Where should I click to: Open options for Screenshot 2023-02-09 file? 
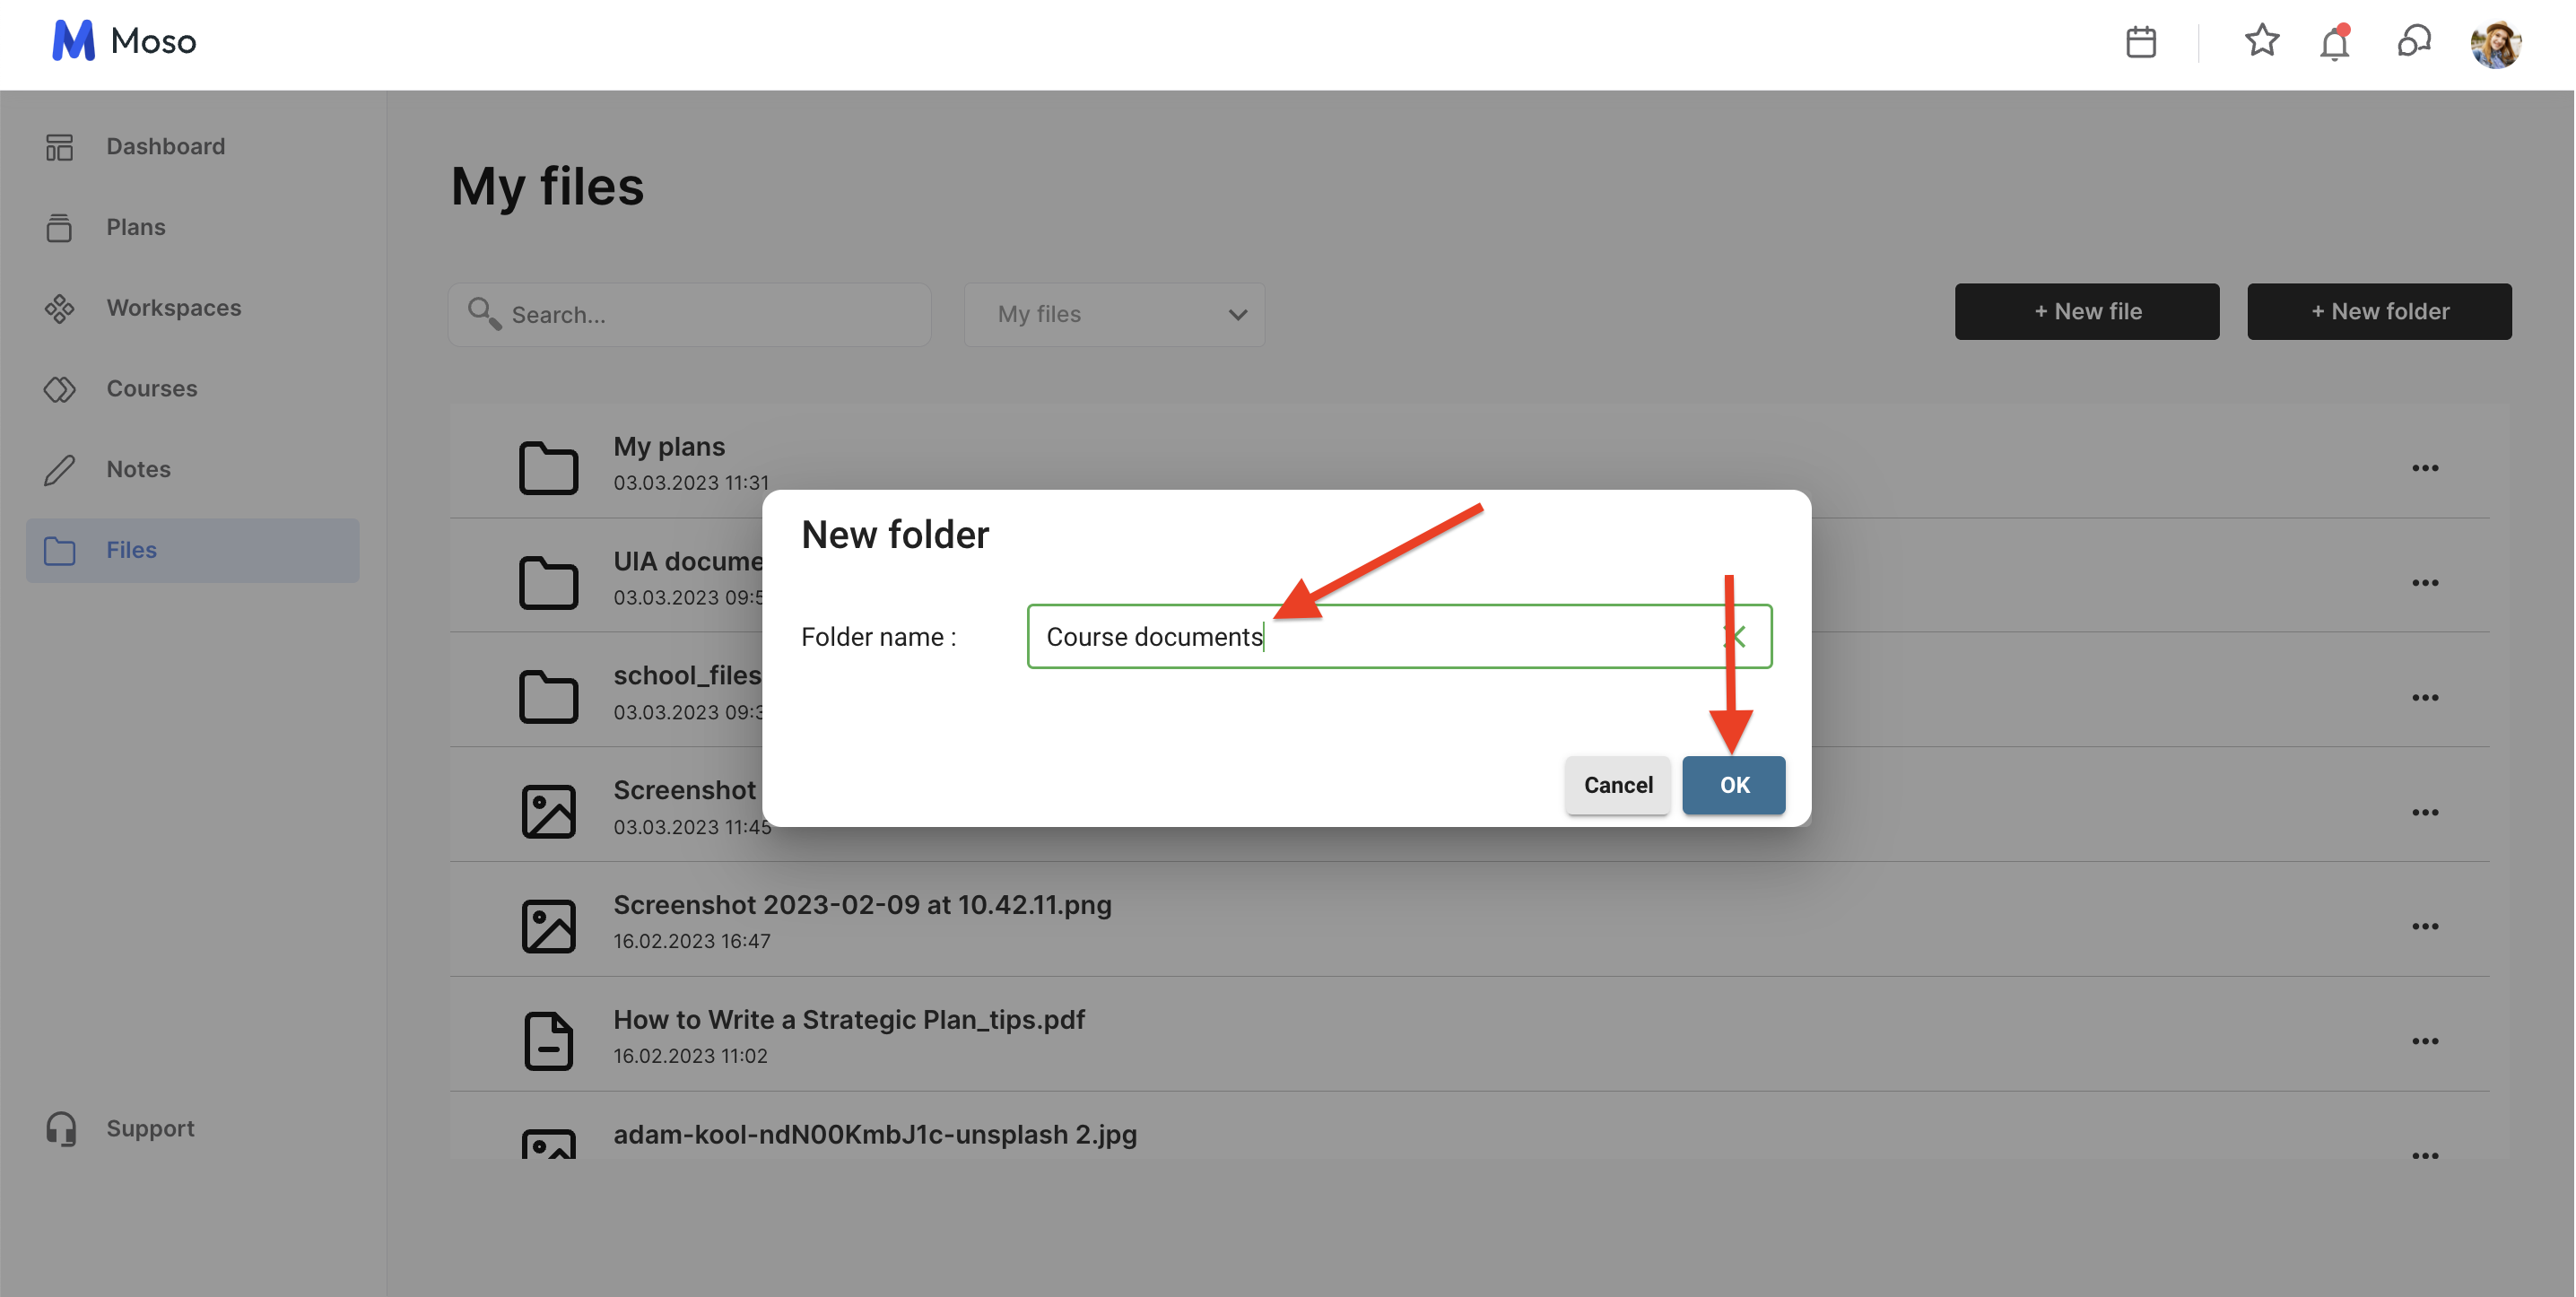point(2424,925)
